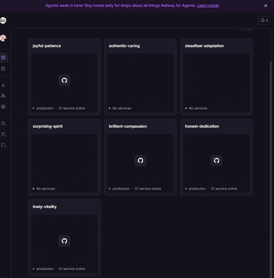Open the Templates layout icon
This screenshot has width=274, height=278.
pos(3,69)
